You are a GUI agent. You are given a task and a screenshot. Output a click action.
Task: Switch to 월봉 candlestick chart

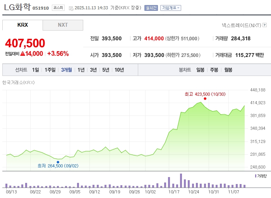pos(228,70)
